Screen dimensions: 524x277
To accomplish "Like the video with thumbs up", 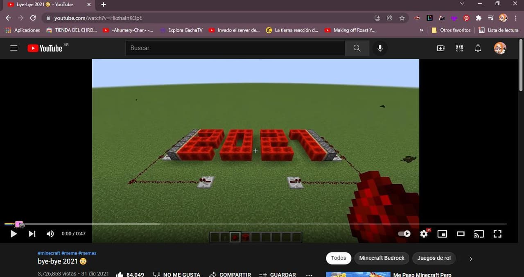I will click(130, 275).
